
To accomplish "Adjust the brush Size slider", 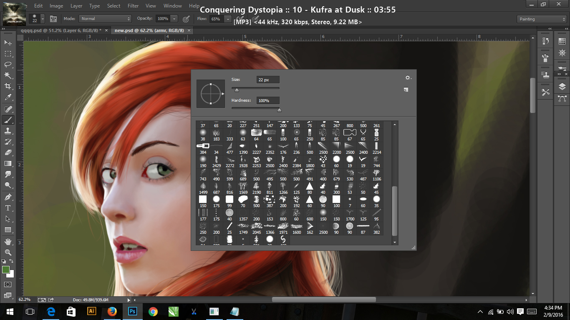I will [237, 90].
